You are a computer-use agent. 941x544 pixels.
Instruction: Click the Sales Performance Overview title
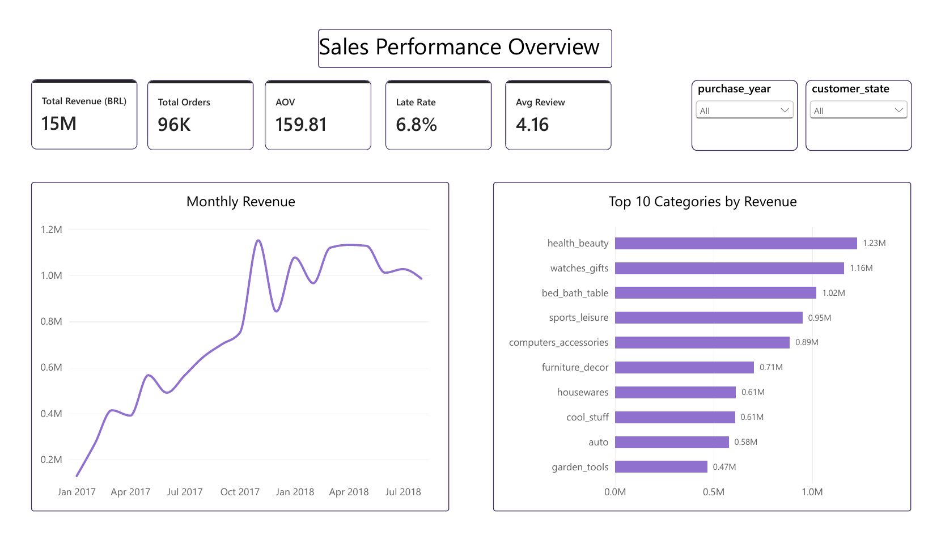click(x=459, y=47)
